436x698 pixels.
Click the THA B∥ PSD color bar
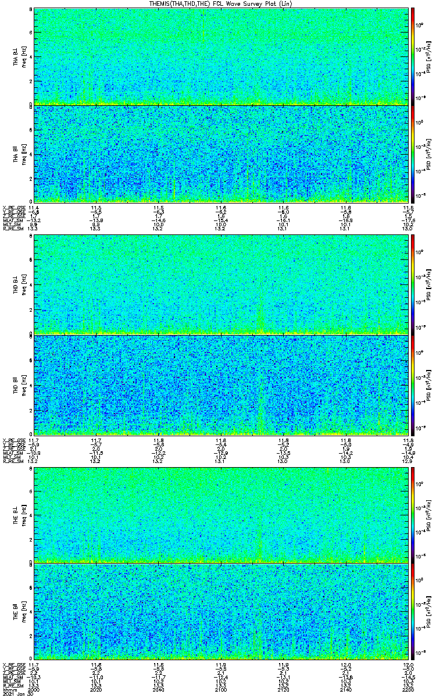[x=412, y=154]
